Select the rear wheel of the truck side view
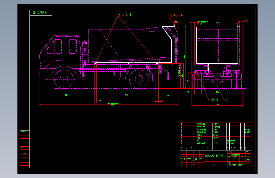 click(x=139, y=79)
